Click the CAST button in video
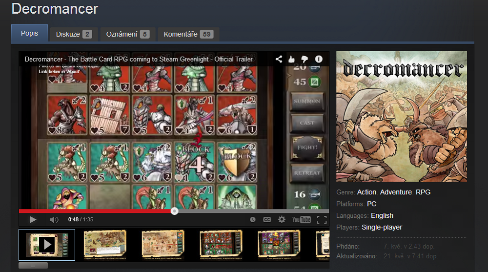This screenshot has height=272, width=488. pyautogui.click(x=307, y=123)
